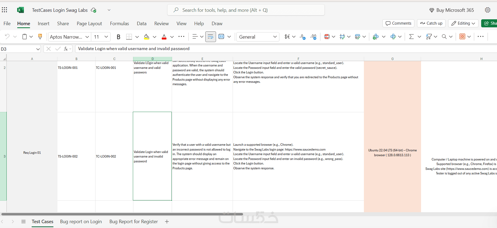Select column G header

coord(392,59)
